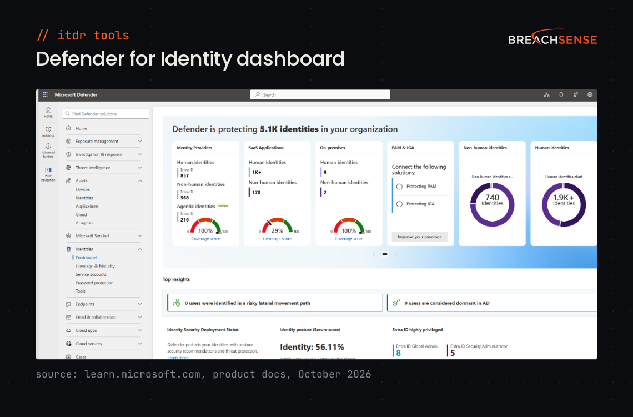
Task: Click the risky lateral movement path icon
Action: [177, 303]
